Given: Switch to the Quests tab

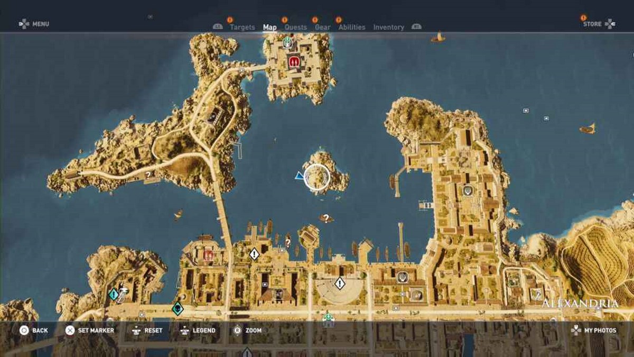Looking at the screenshot, I should [x=296, y=28].
